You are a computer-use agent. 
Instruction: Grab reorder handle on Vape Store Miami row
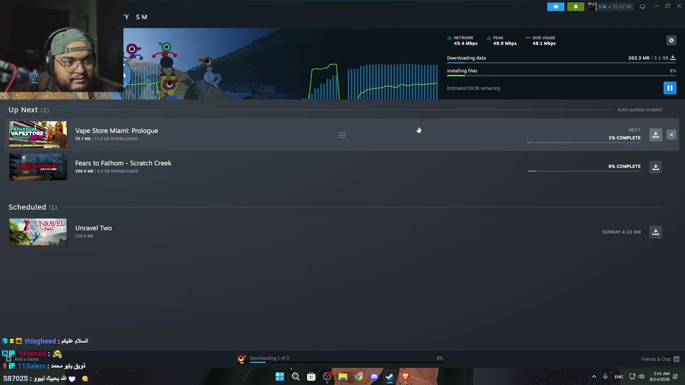[342, 135]
